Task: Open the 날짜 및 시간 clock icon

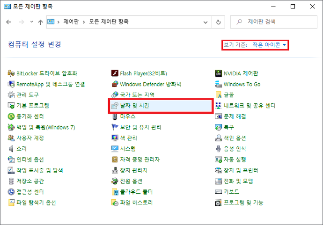Action: pos(115,106)
